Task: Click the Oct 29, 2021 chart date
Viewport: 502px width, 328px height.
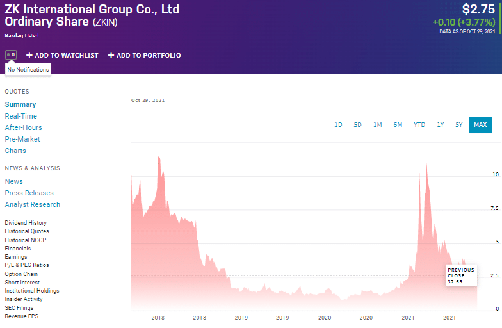Action: click(x=148, y=100)
